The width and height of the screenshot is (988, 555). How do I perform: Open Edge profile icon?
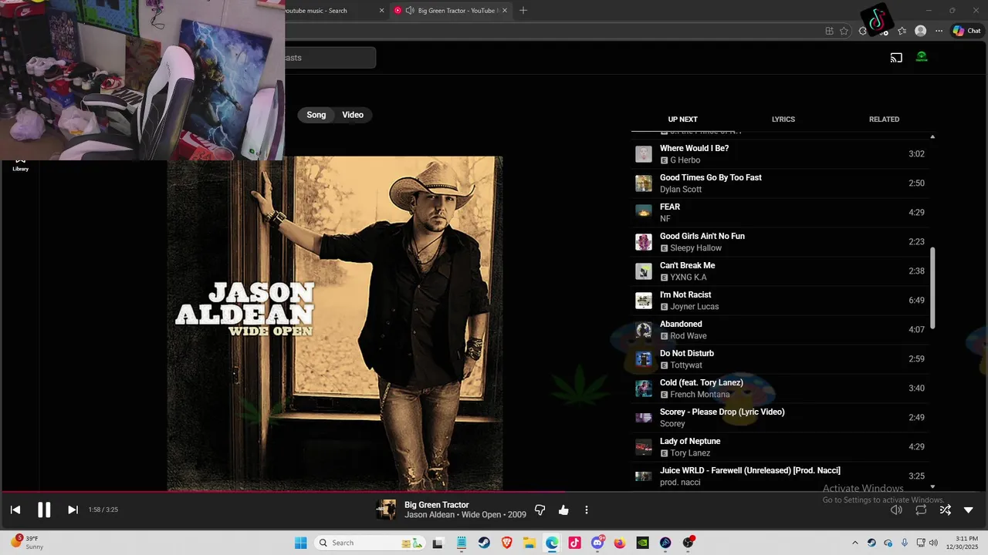920,31
